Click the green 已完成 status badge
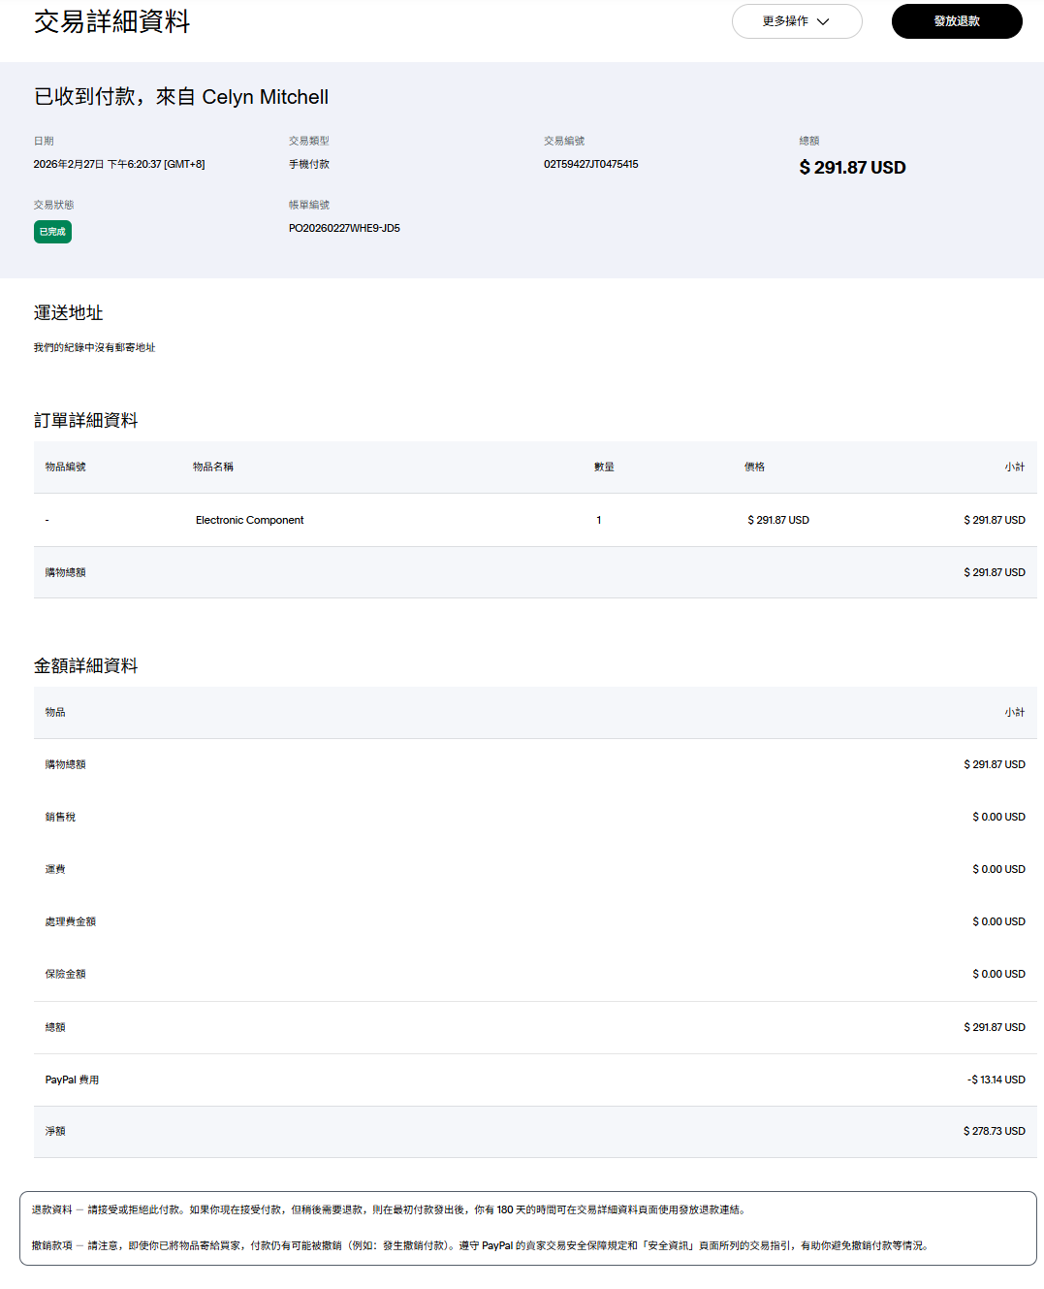The image size is (1044, 1289). pos(52,232)
